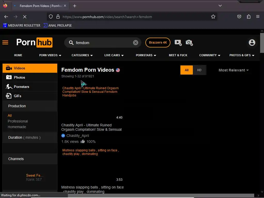264x198 pixels.
Task: Open the browser extensions puzzle icon
Action: pyautogui.click(x=249, y=16)
